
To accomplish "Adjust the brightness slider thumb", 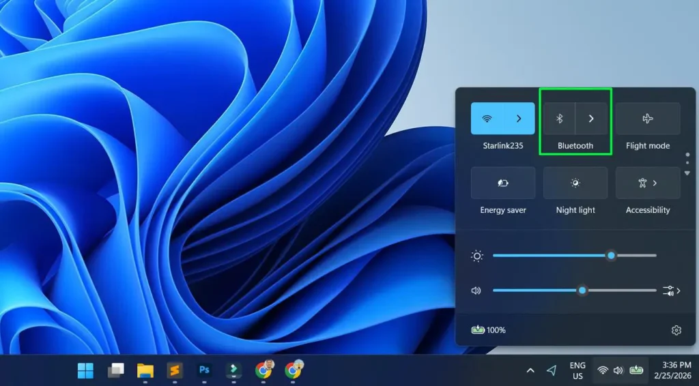I will tap(611, 256).
